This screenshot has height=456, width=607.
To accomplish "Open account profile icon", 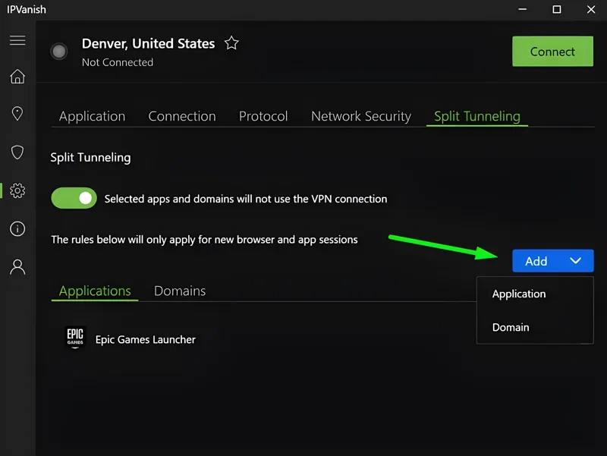I will pos(17,267).
